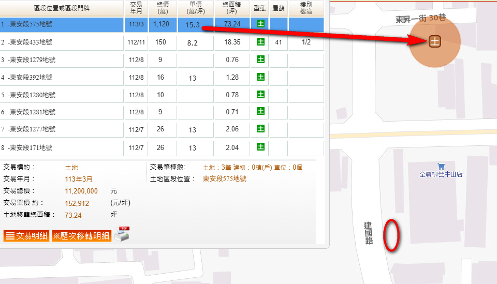Click the printer PDF export icon
497x284 pixels.
point(122,234)
